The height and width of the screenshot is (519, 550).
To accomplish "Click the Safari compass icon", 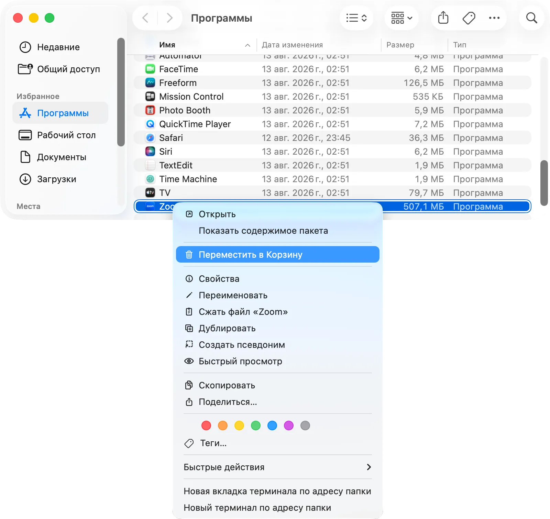I will click(150, 138).
